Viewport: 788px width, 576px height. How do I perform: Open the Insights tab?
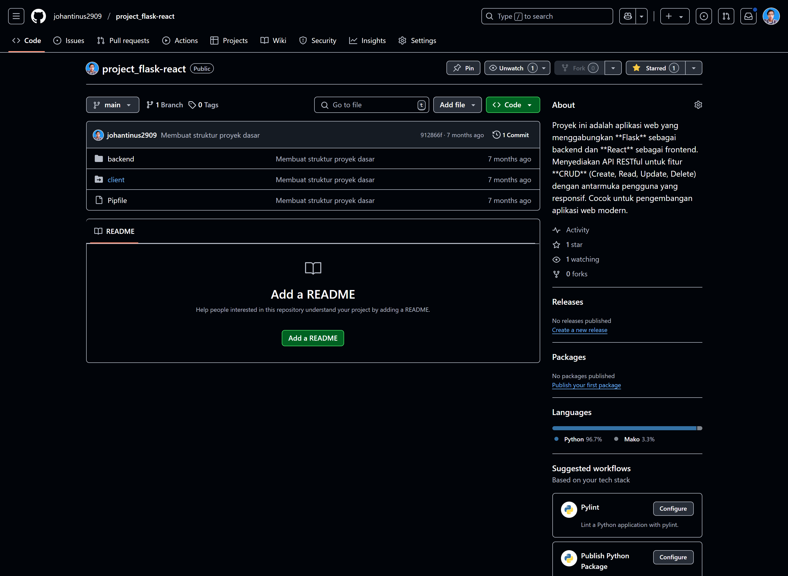click(x=367, y=40)
